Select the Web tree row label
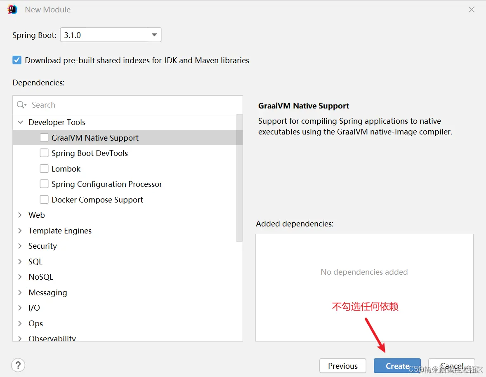The width and height of the screenshot is (486, 377). coord(37,215)
